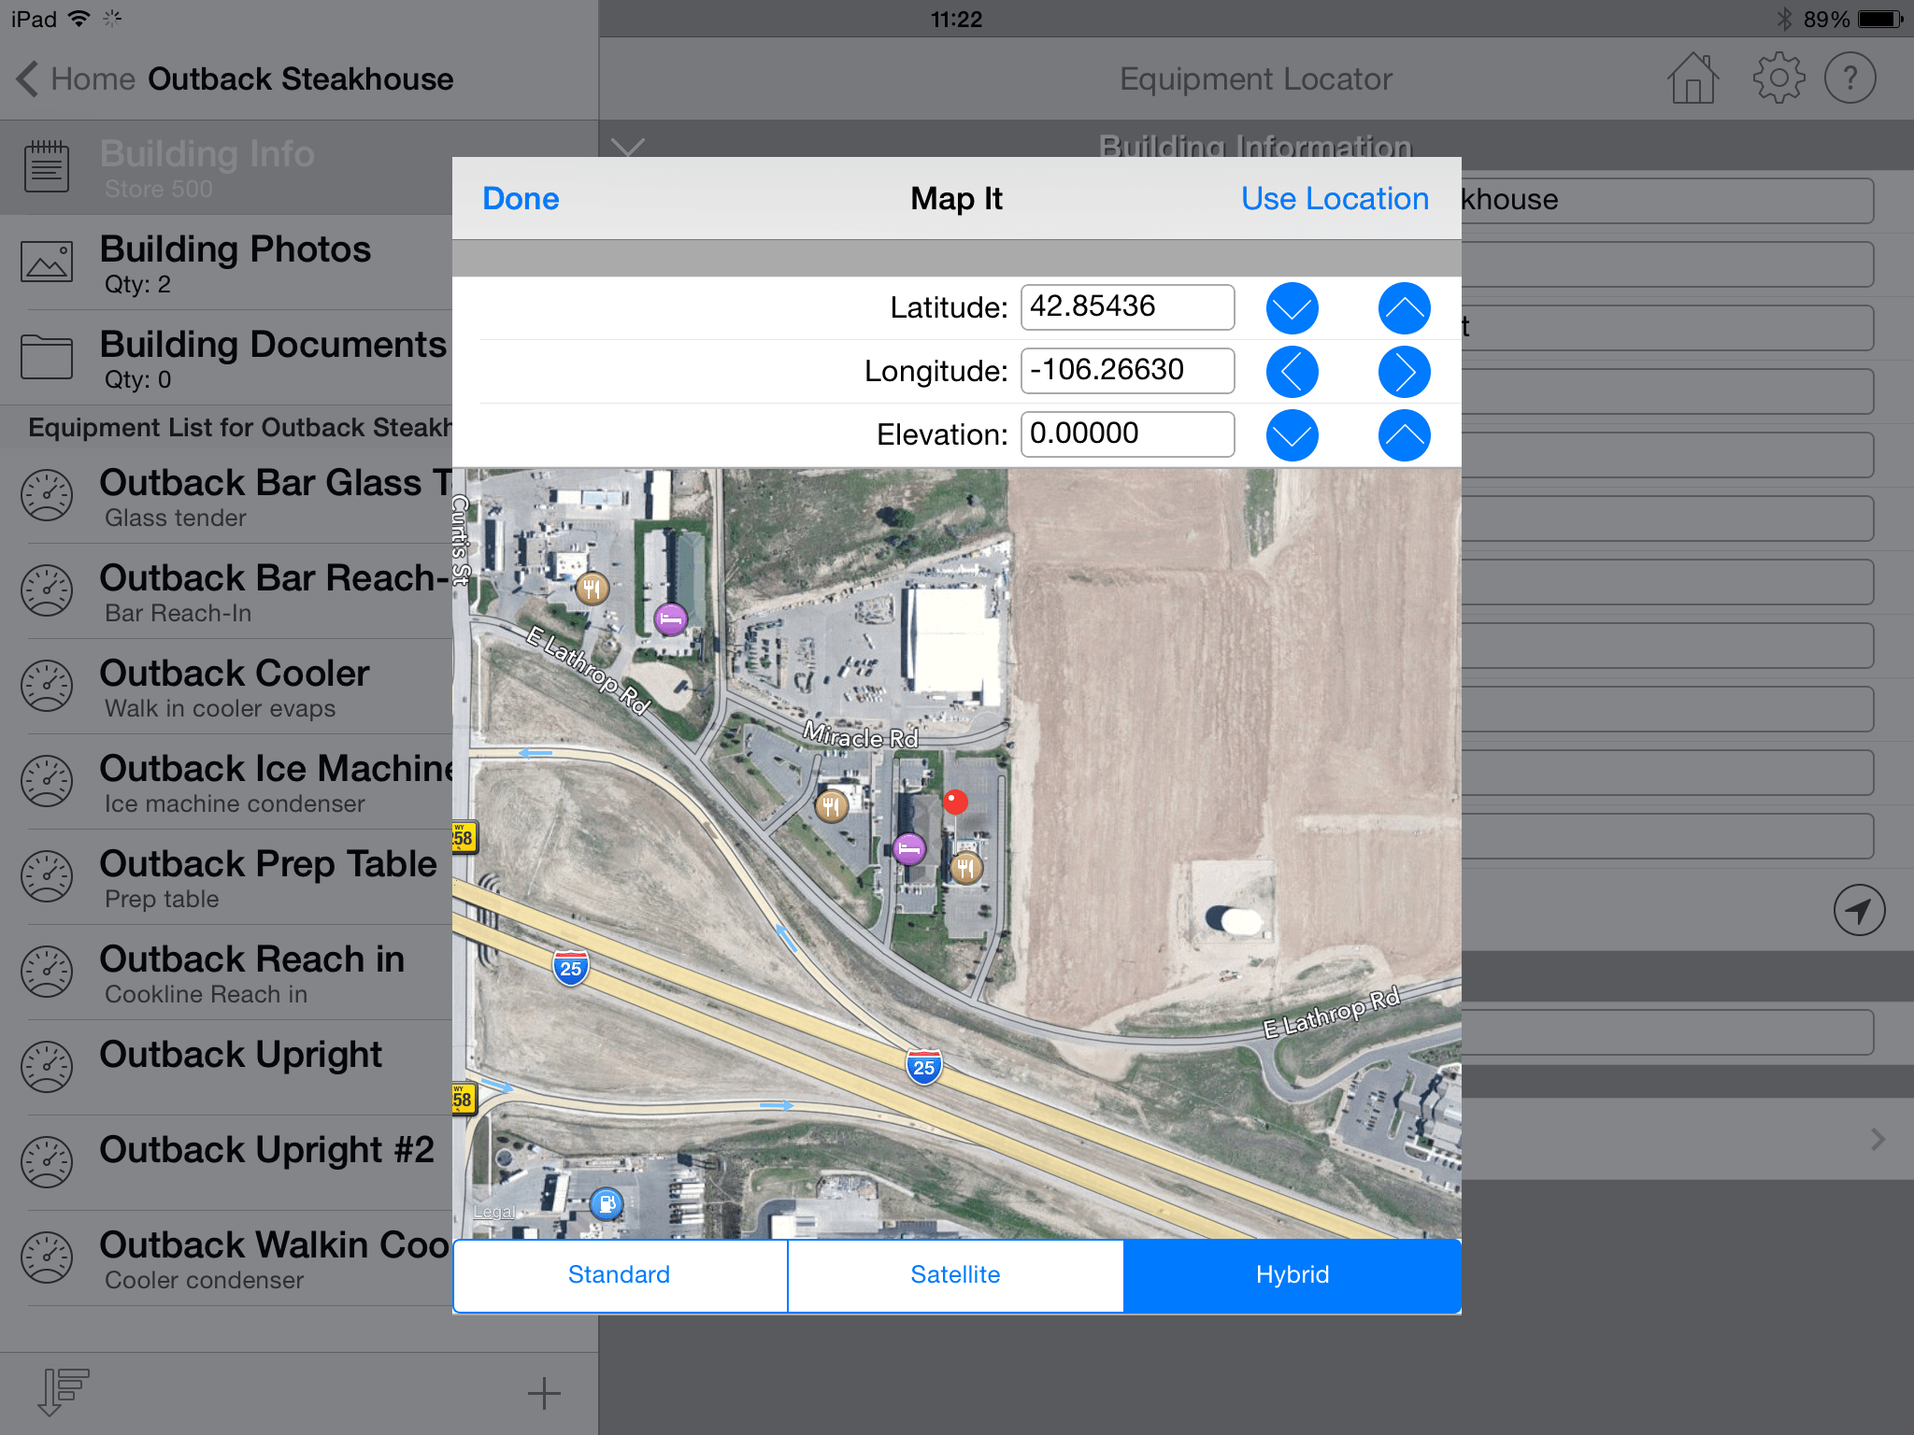The image size is (1914, 1435).
Task: Tap Done to close Map It
Action: point(521,199)
